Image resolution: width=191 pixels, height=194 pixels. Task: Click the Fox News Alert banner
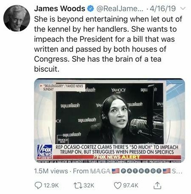click(x=117, y=157)
